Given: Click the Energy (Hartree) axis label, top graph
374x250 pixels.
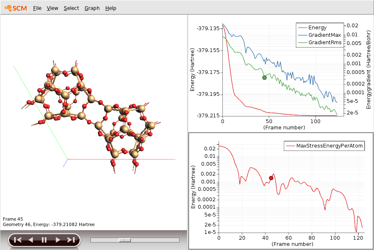Looking at the screenshot, I should [192, 70].
